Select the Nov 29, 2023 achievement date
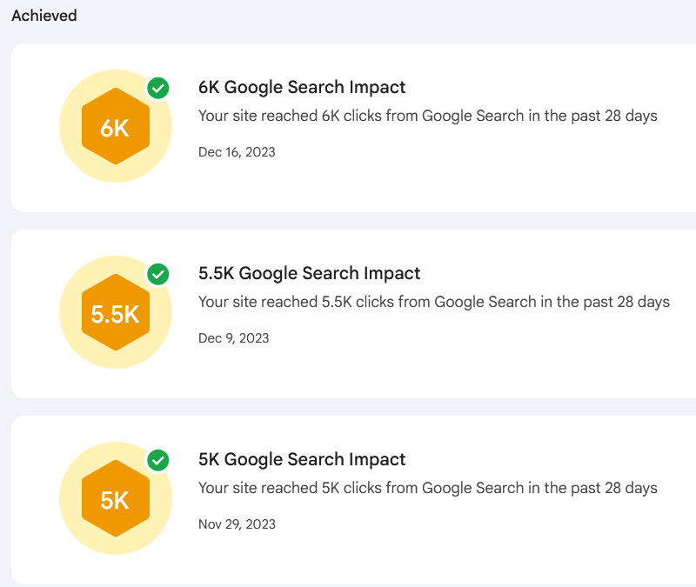696x587 pixels. pos(237,524)
